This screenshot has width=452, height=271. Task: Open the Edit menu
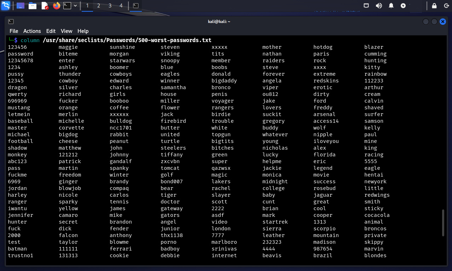click(x=51, y=31)
